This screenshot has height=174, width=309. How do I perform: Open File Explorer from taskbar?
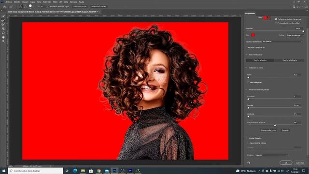83,171
